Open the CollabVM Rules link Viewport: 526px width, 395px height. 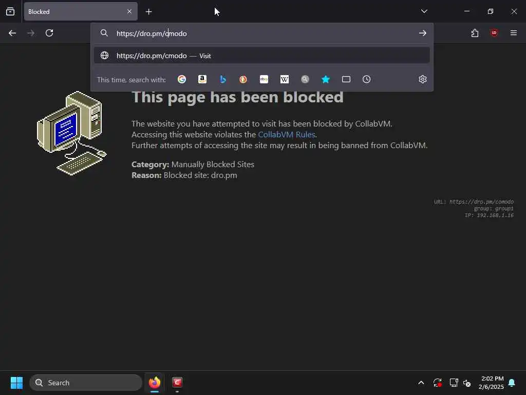(x=287, y=134)
